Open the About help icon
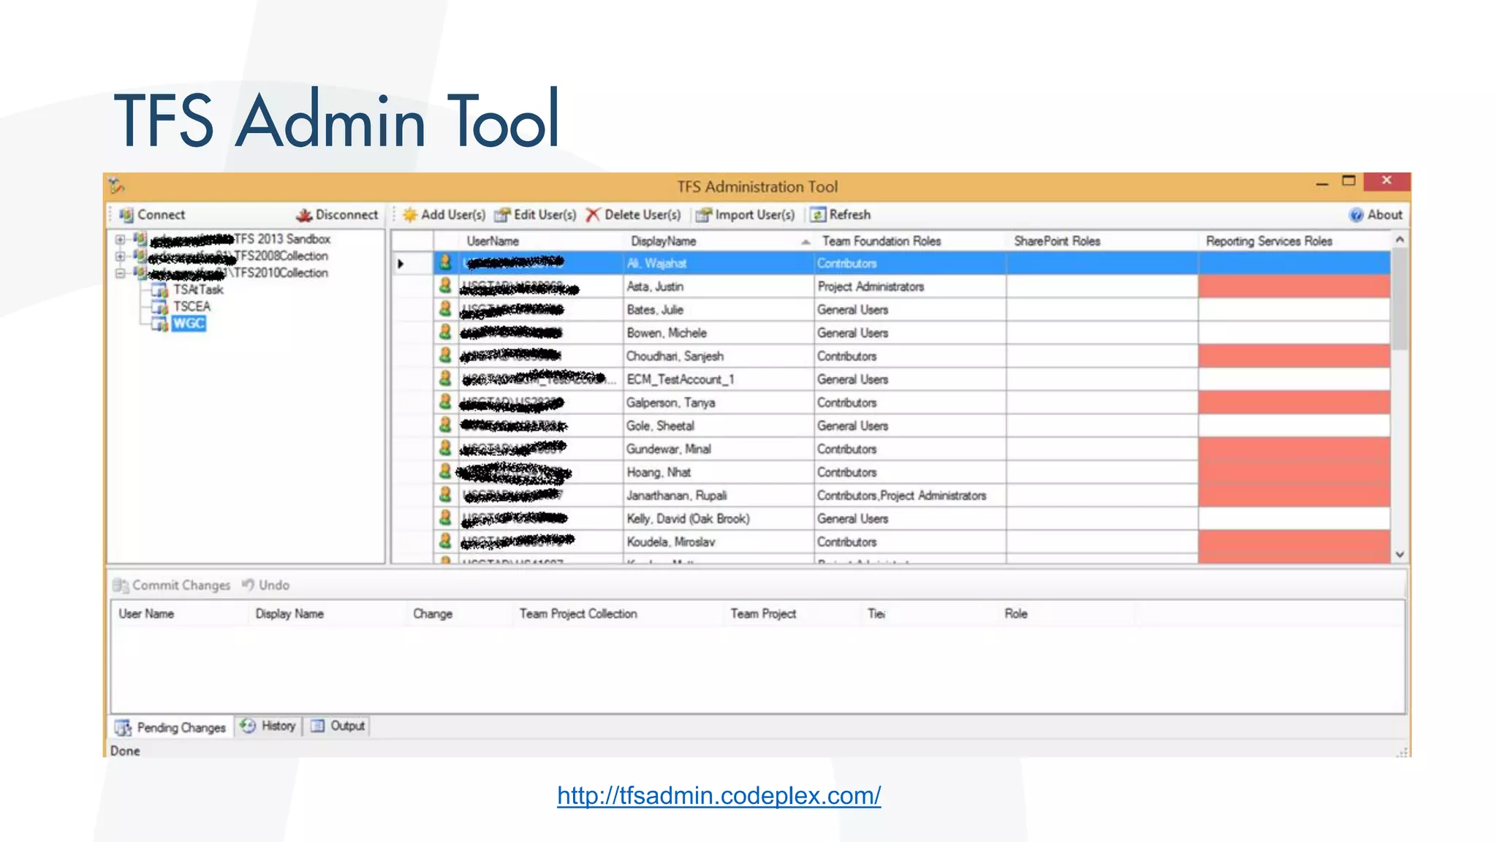Image resolution: width=1497 pixels, height=842 pixels. [x=1357, y=215]
